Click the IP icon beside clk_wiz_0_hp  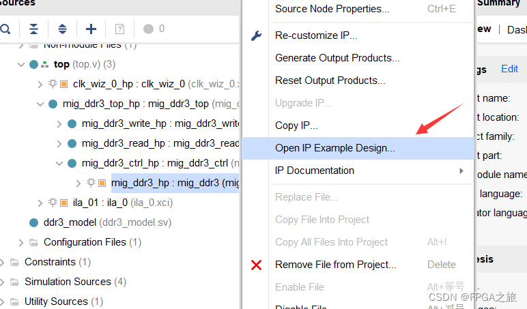pyautogui.click(x=64, y=84)
